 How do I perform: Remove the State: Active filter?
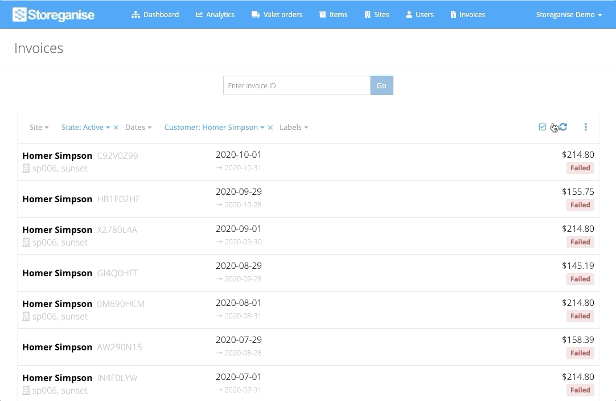[x=116, y=128]
